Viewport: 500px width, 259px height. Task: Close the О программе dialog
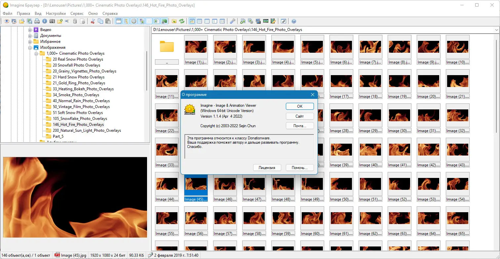point(313,95)
